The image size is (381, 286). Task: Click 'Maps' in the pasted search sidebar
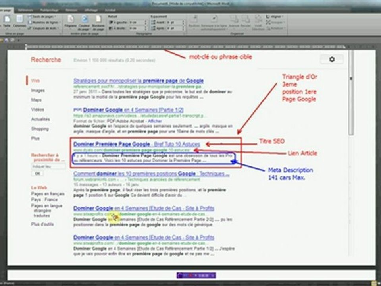point(36,100)
